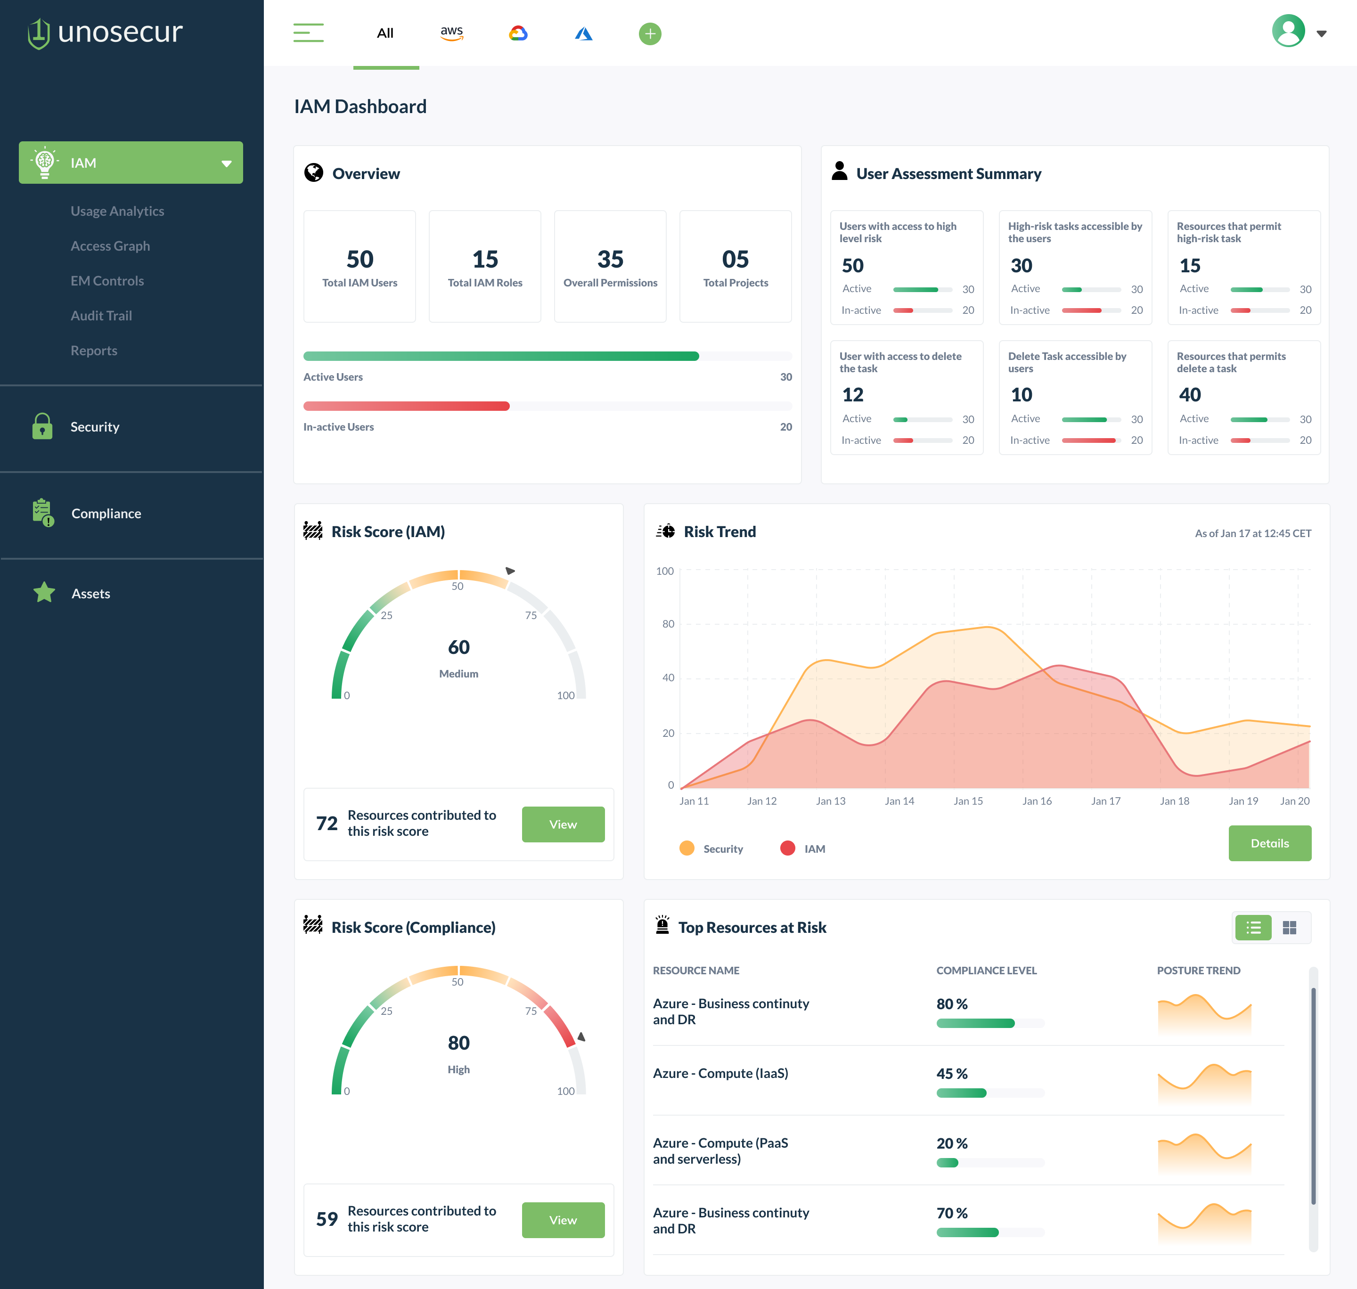Switch to the AWS cloud integration icon
The width and height of the screenshot is (1357, 1289).
[451, 33]
